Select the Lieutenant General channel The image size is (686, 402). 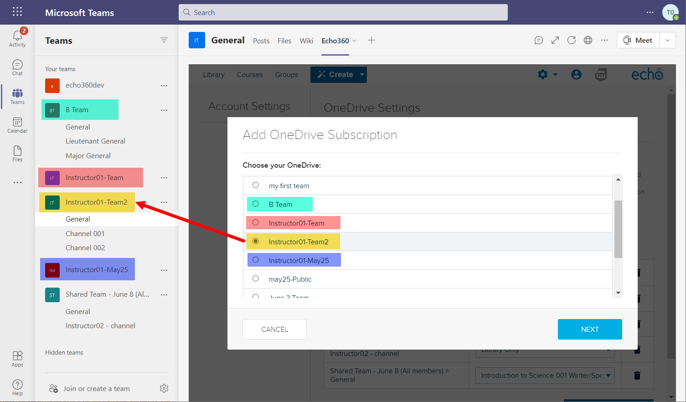click(95, 141)
